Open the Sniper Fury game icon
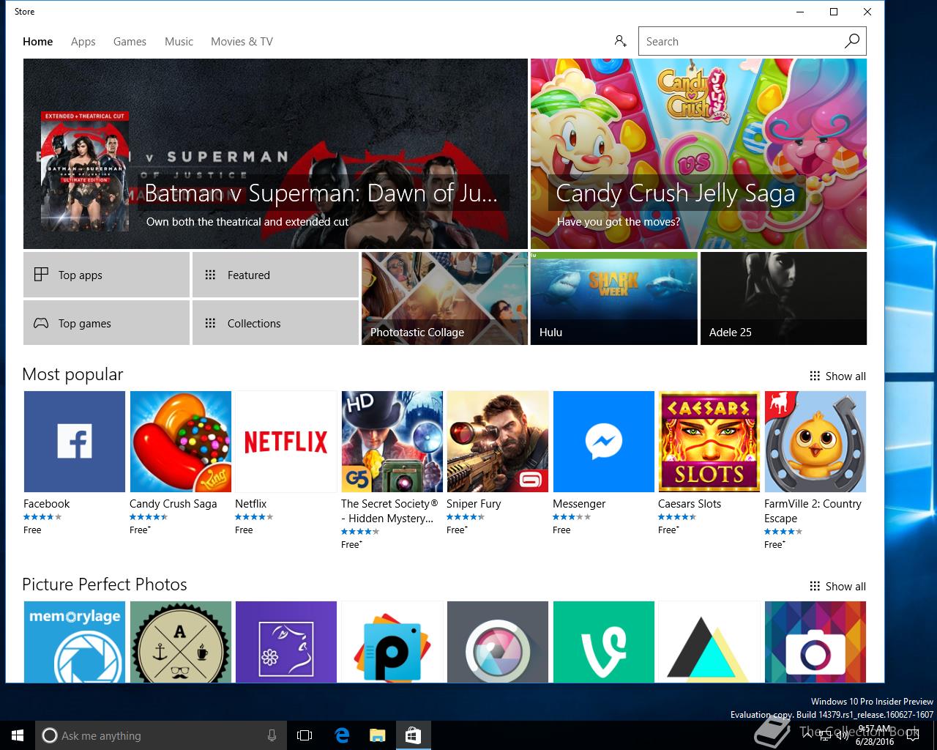 [x=498, y=442]
